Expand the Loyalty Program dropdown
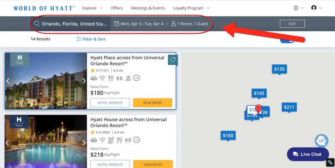The image size is (335, 168). click(191, 8)
